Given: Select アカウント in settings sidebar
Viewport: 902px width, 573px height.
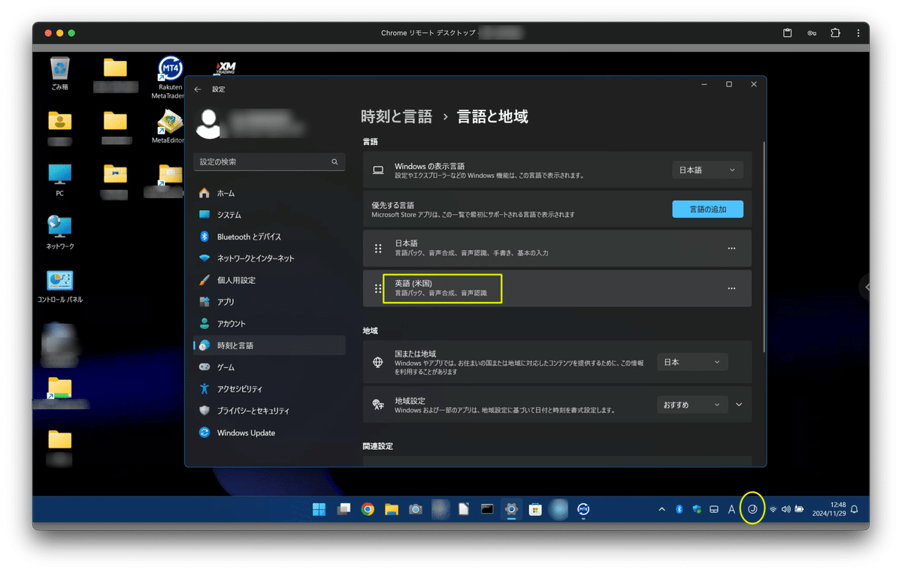Looking at the screenshot, I should coord(269,324).
